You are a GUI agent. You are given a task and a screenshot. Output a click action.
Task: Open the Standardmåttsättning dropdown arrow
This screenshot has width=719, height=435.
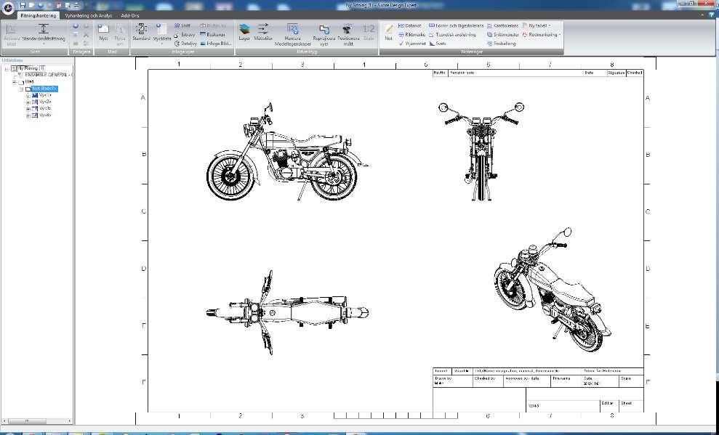coord(44,44)
